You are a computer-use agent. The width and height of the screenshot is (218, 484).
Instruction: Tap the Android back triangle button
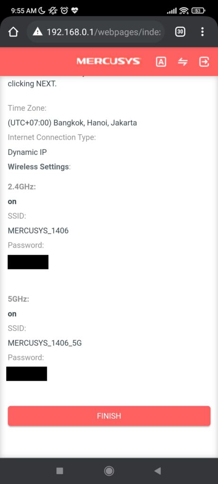point(158,471)
